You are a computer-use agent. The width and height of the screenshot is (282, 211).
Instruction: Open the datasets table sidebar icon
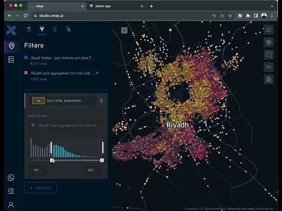(x=11, y=60)
